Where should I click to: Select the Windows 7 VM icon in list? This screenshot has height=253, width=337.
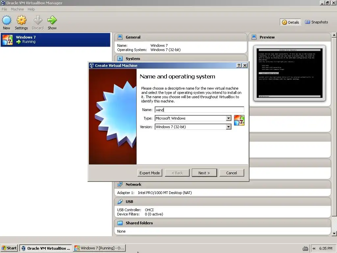[x=8, y=40]
